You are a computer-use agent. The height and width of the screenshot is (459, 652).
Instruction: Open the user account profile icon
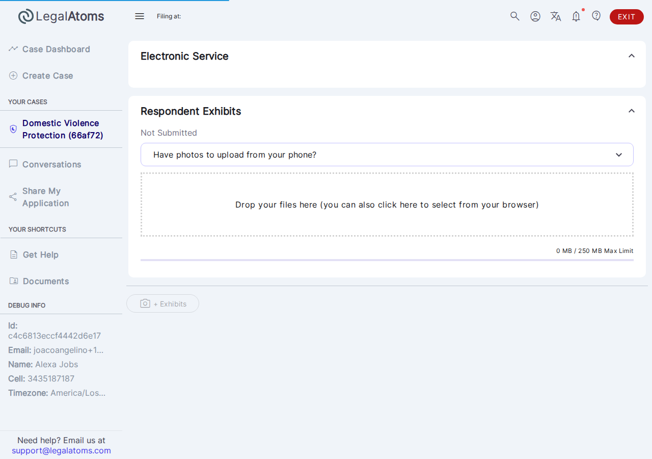tap(535, 16)
